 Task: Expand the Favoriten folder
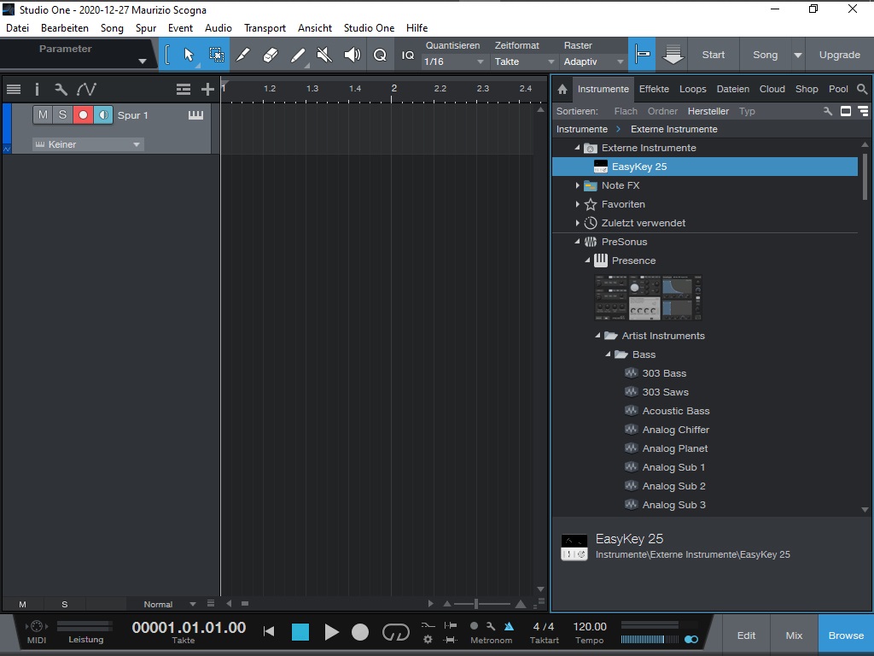pos(578,204)
